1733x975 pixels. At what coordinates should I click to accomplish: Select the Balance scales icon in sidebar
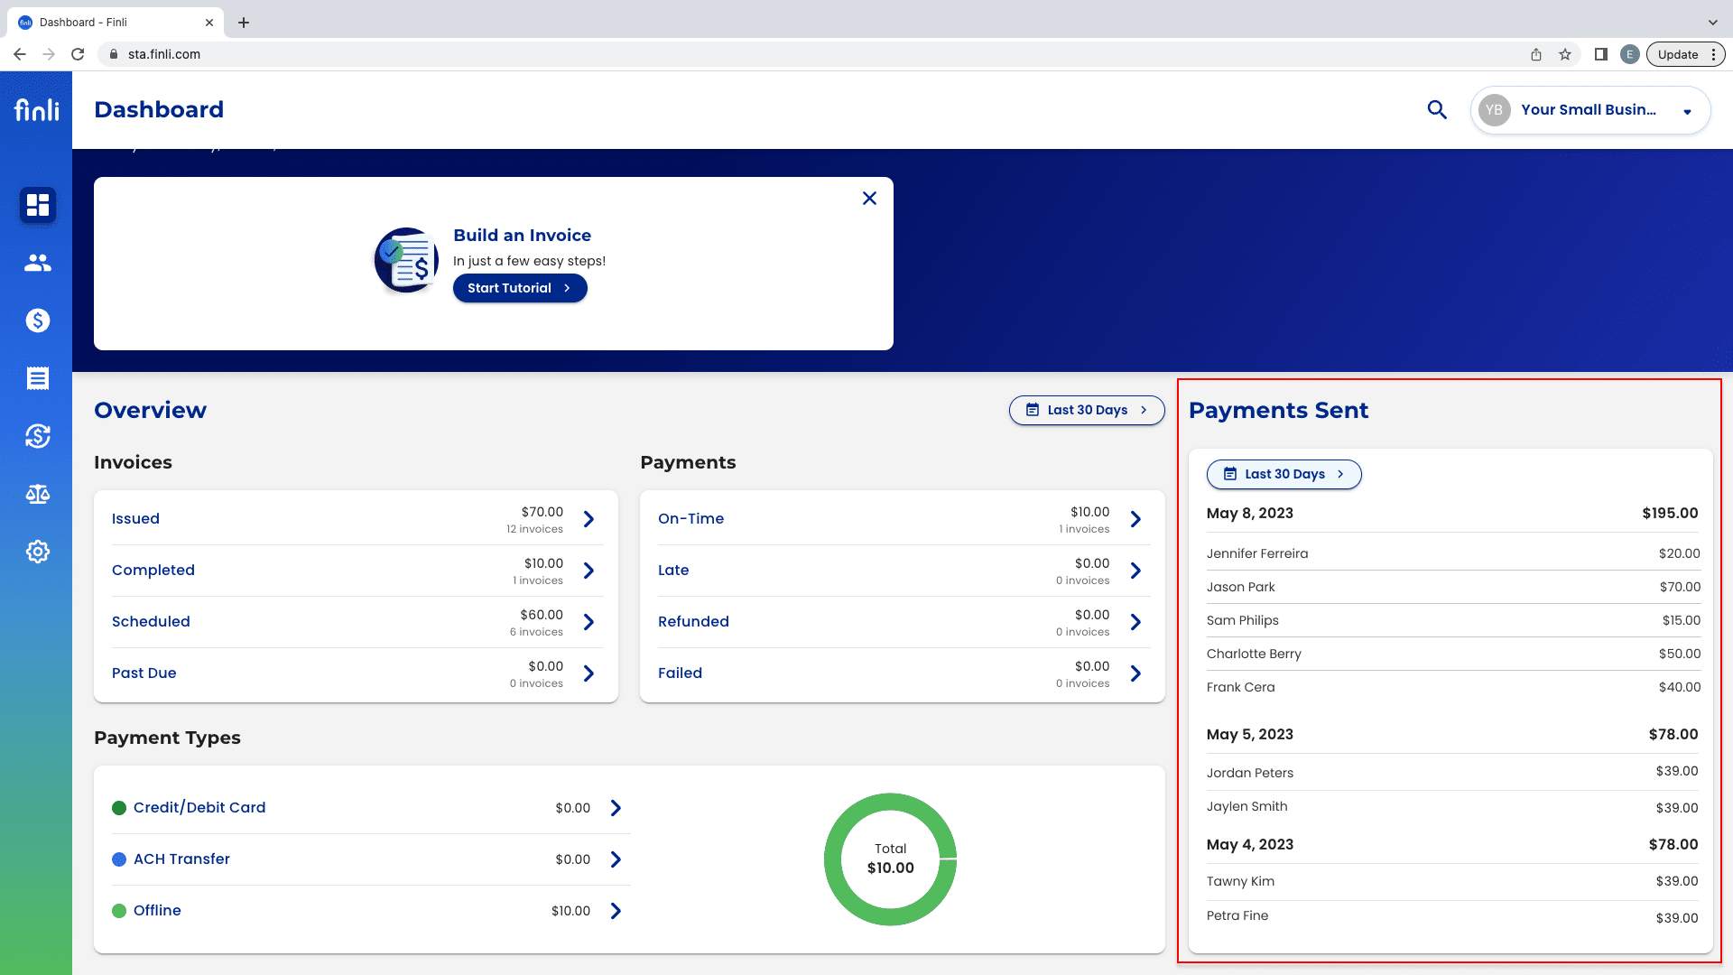37,494
